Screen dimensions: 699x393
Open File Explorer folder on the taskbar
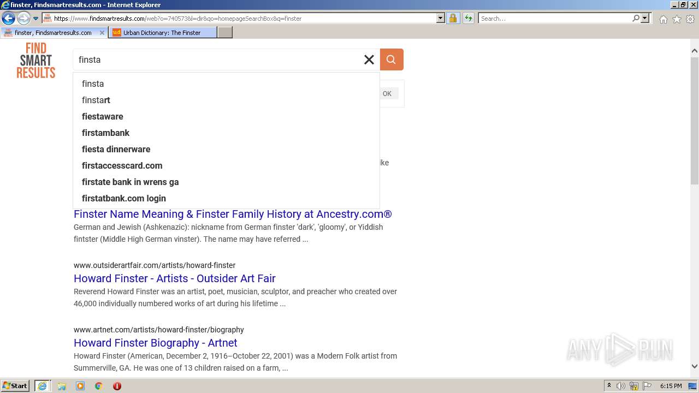[62, 386]
